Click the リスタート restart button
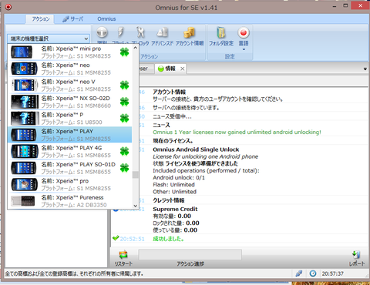Screen dimensions: 370x285 (x=123, y=258)
